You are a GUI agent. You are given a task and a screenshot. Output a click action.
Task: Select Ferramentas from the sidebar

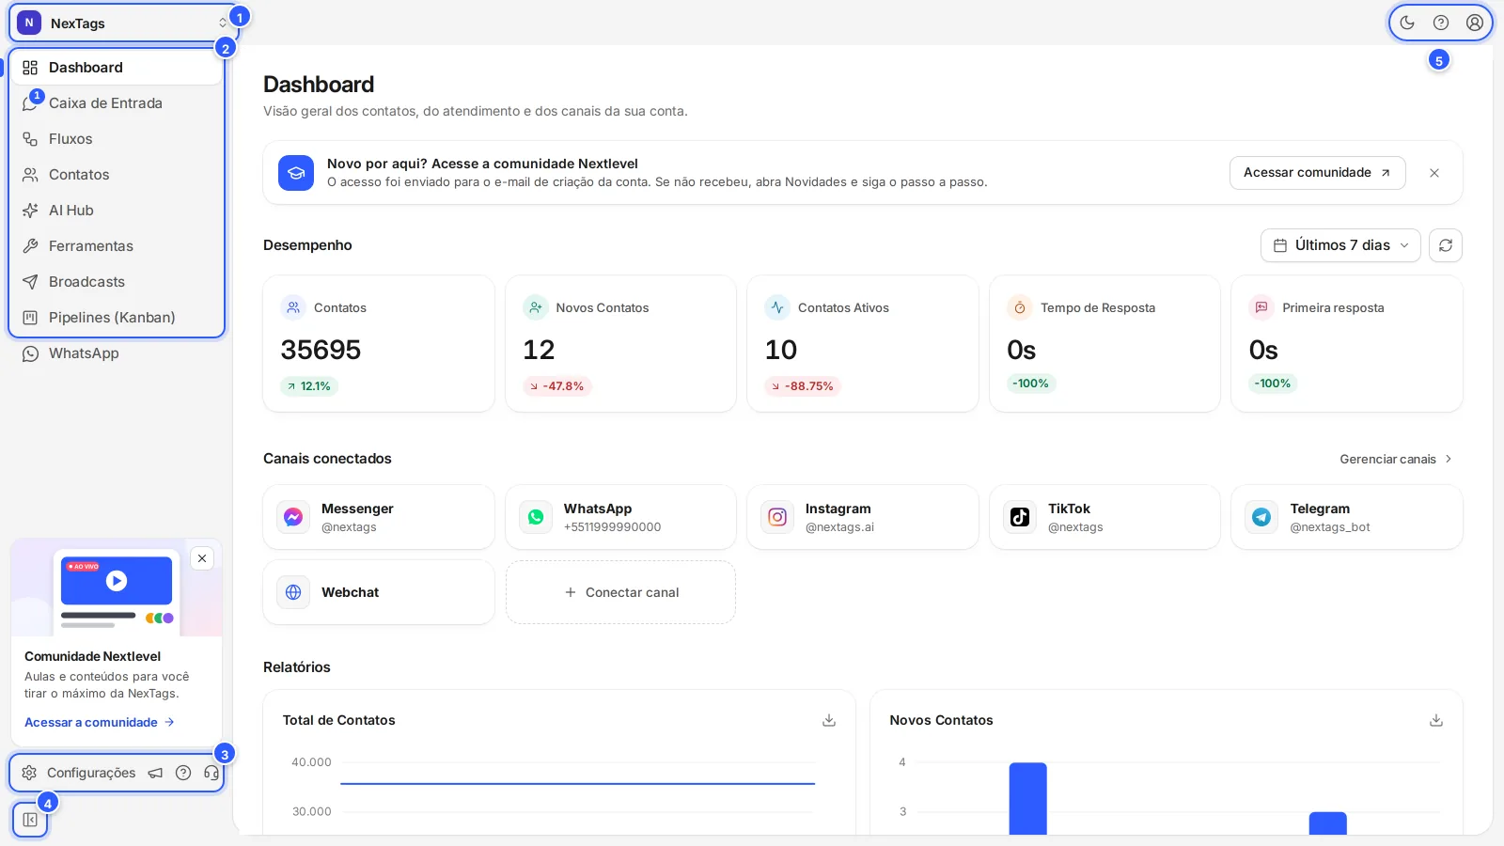(117, 246)
